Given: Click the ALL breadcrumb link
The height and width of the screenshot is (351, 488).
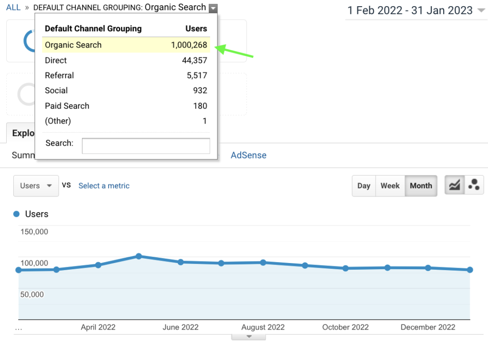Looking at the screenshot, I should 13,8.
